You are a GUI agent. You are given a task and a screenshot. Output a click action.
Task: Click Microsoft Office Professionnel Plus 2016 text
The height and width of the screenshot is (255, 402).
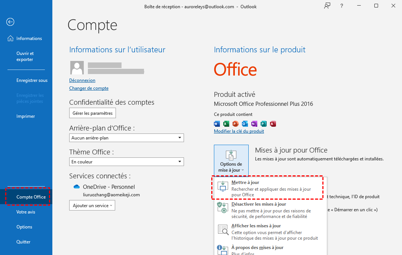[263, 104]
